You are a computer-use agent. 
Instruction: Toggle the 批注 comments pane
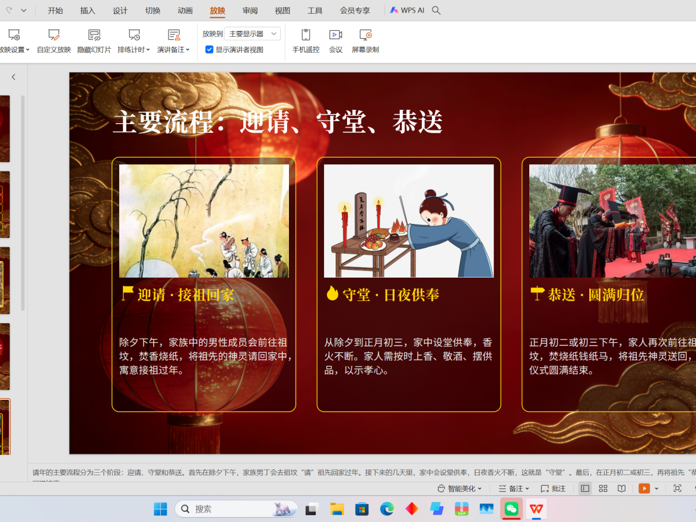coord(553,489)
